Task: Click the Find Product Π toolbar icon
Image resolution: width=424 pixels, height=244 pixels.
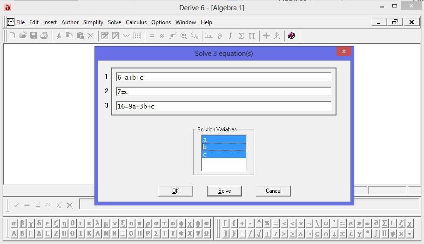Action: click(x=252, y=35)
